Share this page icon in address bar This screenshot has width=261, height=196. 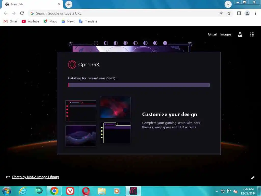pyautogui.click(x=221, y=13)
